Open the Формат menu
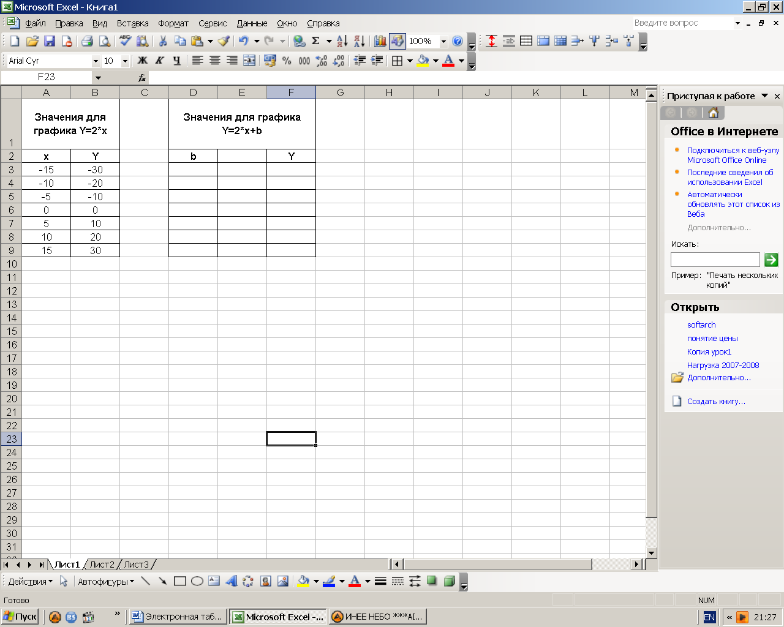Viewport: 784px width, 627px height. 173,23
